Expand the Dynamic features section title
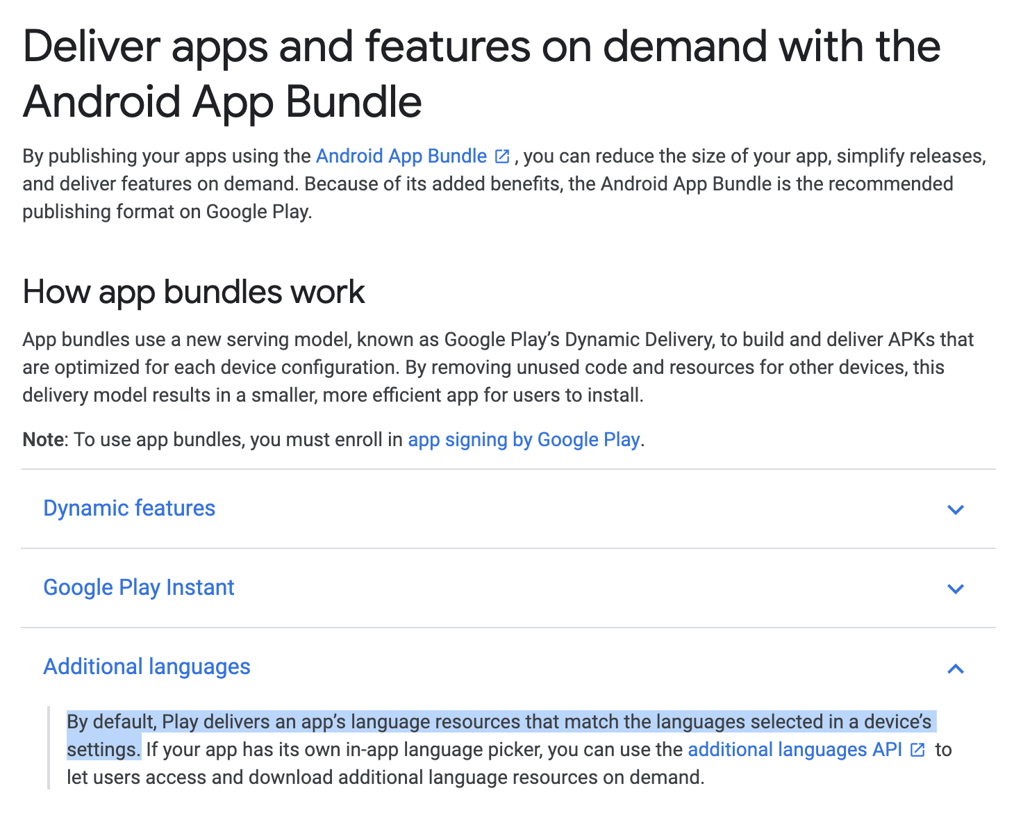 click(x=129, y=508)
